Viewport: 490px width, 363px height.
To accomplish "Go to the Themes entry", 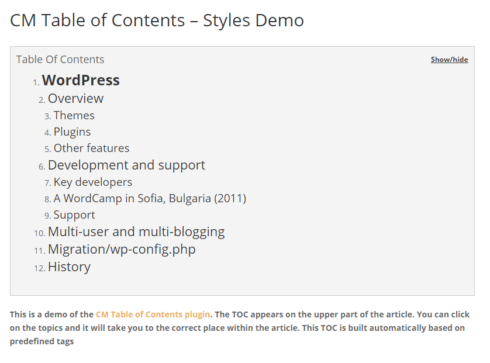I will [74, 115].
